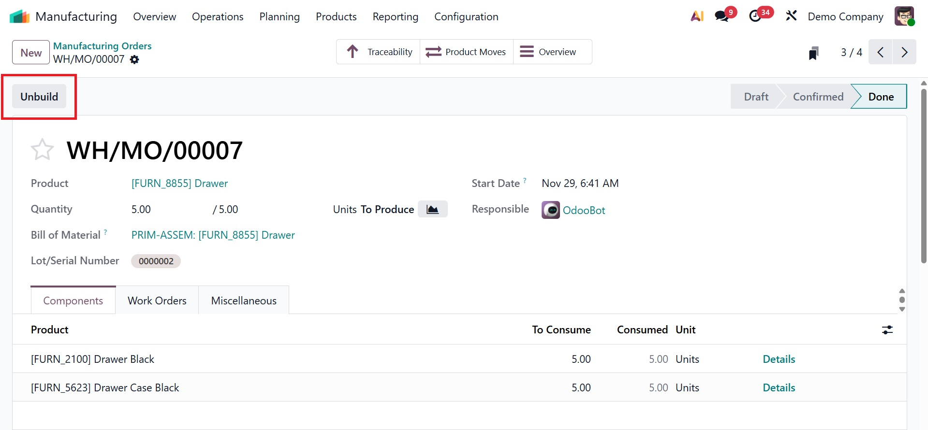The height and width of the screenshot is (430, 928).
Task: Open the AI assistant icon
Action: click(697, 16)
